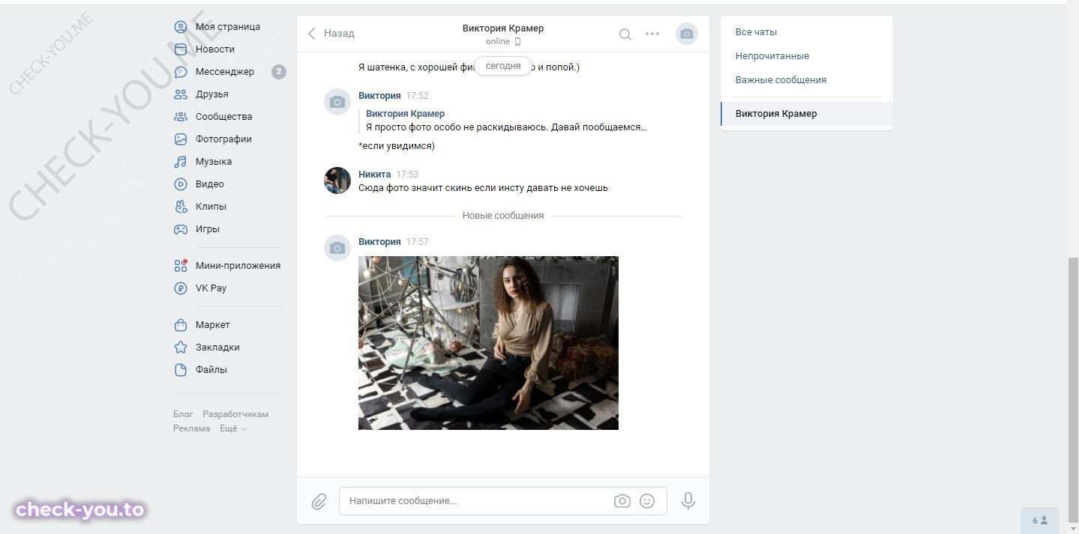Open Виктория Крамер's name in chat header
This screenshot has width=1079, height=534.
[x=503, y=28]
